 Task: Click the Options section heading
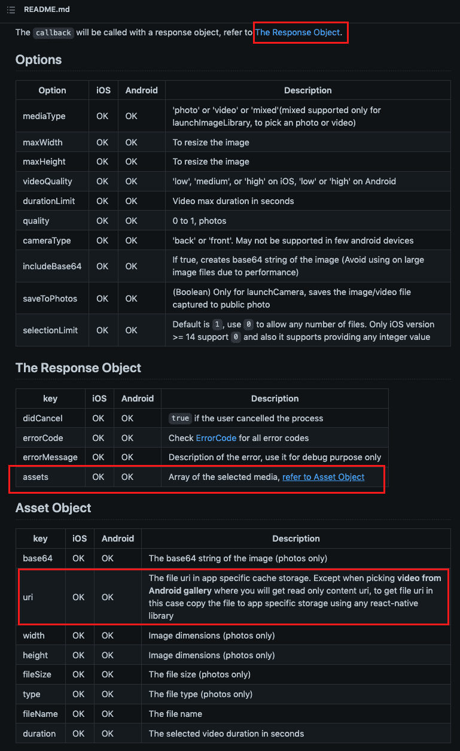(38, 60)
